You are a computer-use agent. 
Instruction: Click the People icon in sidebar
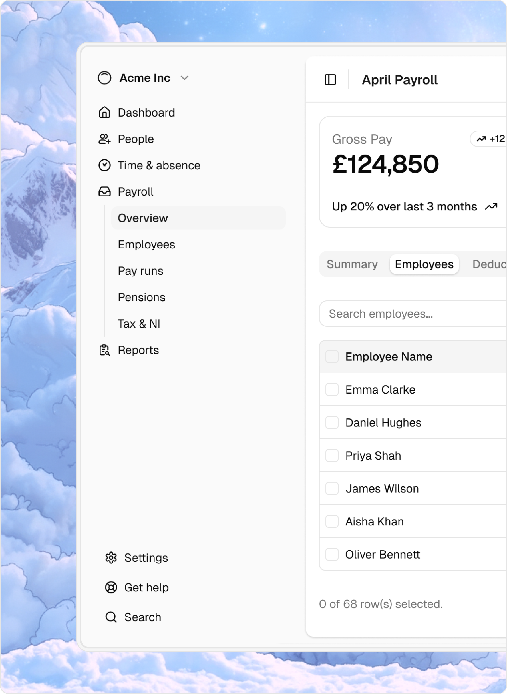tap(104, 139)
